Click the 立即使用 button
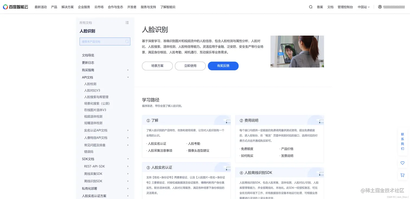The image size is (410, 199). click(190, 66)
